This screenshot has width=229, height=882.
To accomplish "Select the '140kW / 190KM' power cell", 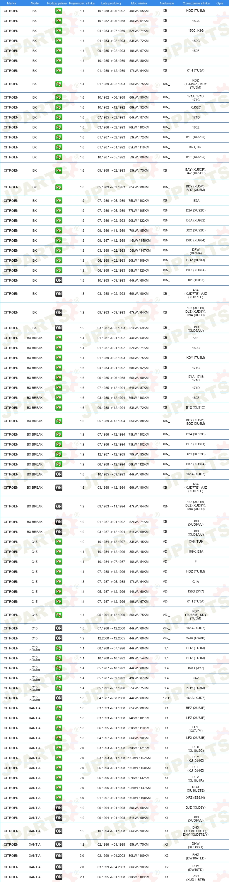I will [x=139, y=798].
